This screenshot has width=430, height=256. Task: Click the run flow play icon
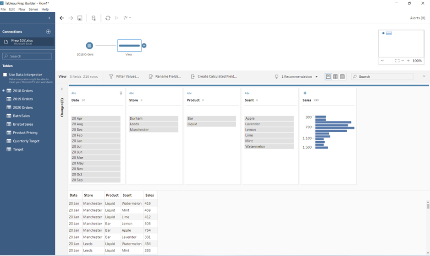click(116, 18)
